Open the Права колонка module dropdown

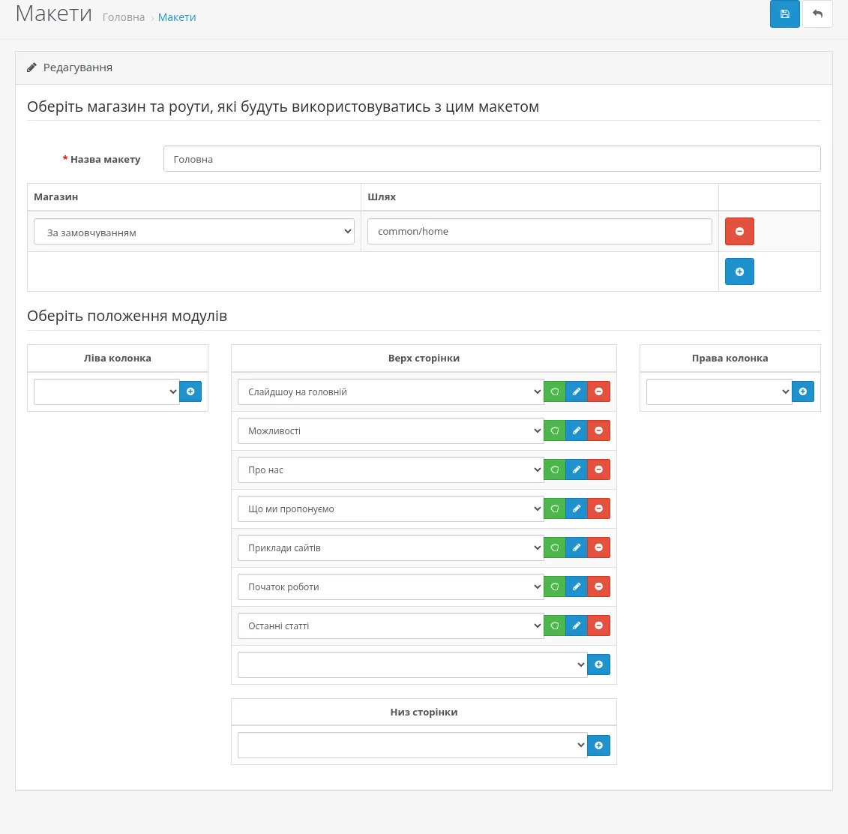(x=719, y=391)
